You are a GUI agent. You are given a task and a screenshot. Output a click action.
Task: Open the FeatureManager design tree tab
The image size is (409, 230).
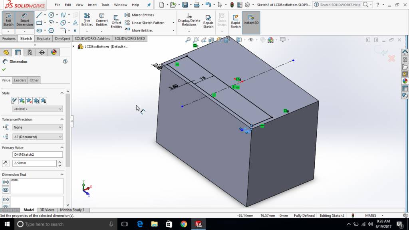6,52
